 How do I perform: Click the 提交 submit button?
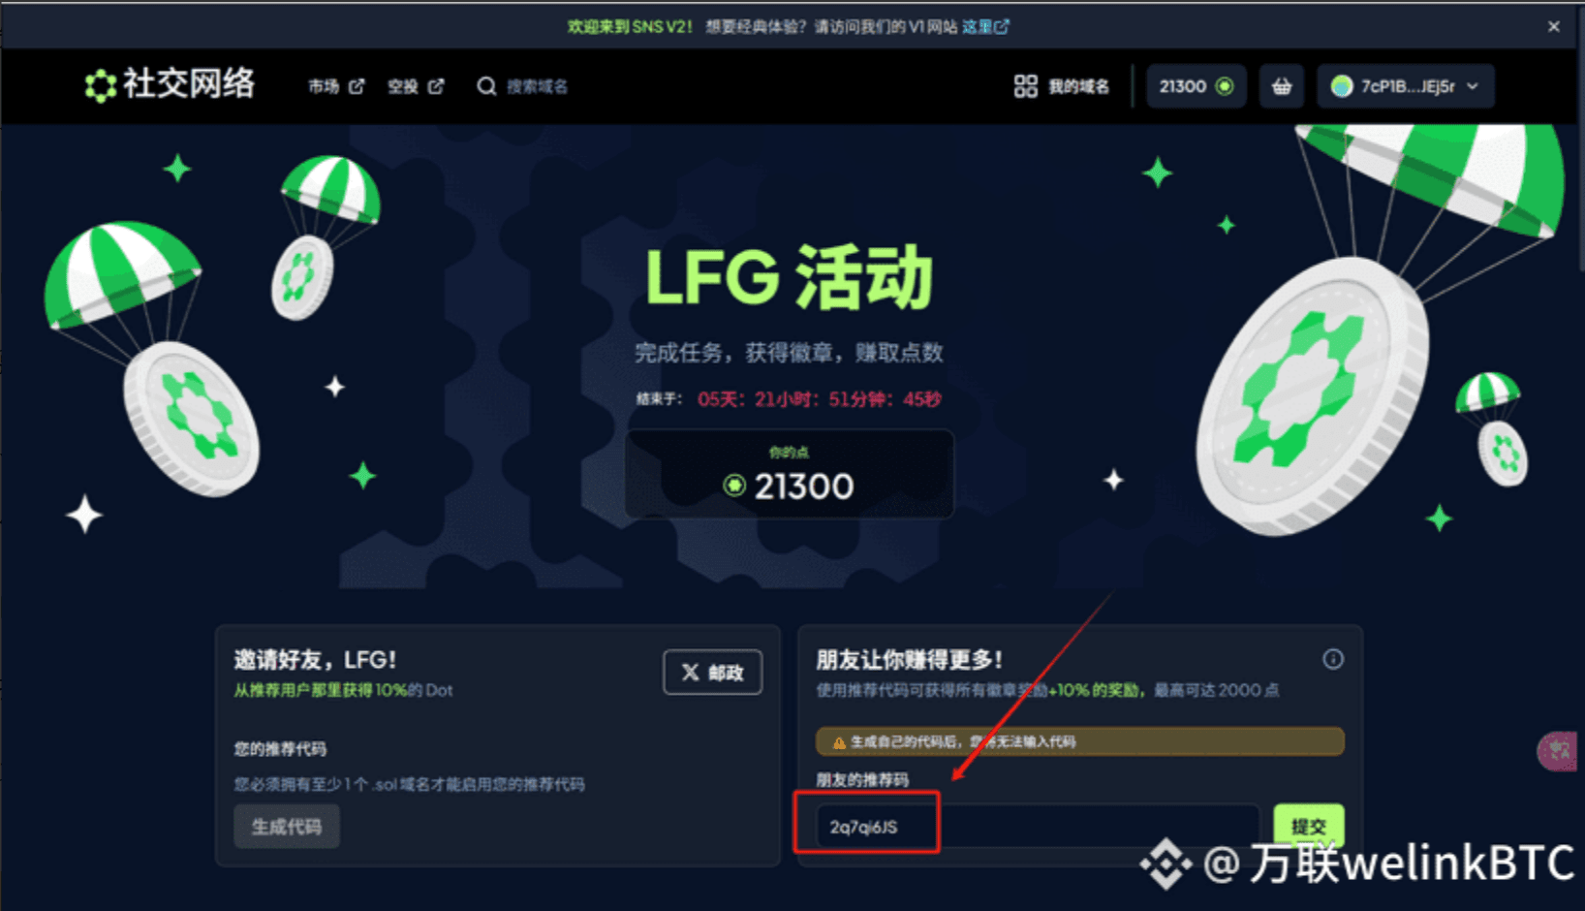(x=1308, y=826)
